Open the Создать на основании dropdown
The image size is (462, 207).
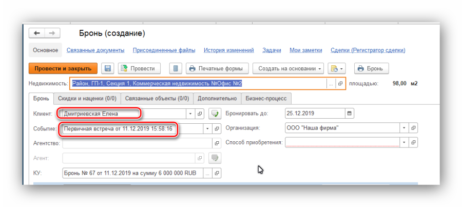pyautogui.click(x=290, y=68)
